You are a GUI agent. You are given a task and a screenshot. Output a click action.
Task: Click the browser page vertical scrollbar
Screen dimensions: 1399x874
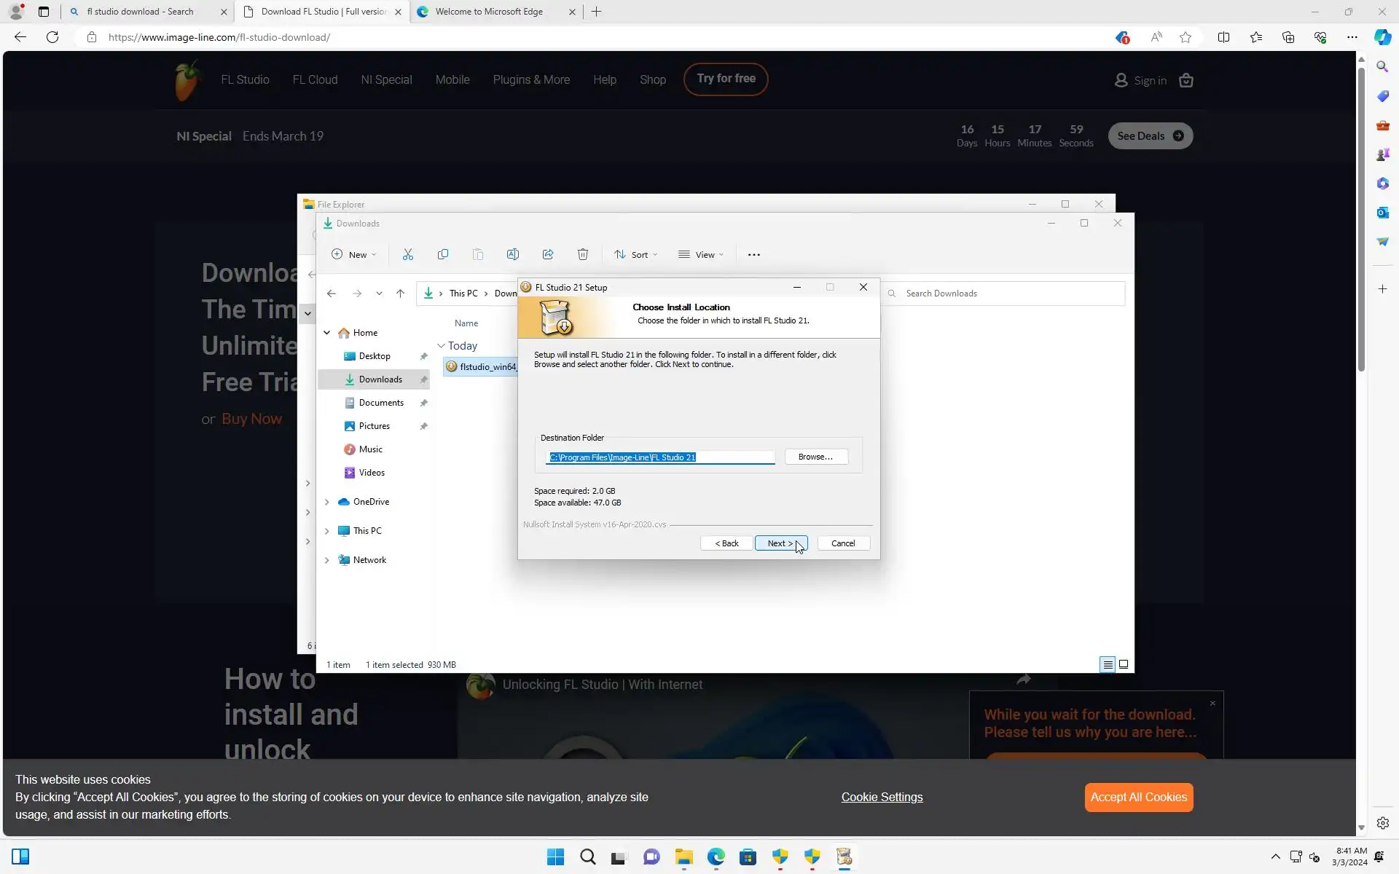(1360, 219)
